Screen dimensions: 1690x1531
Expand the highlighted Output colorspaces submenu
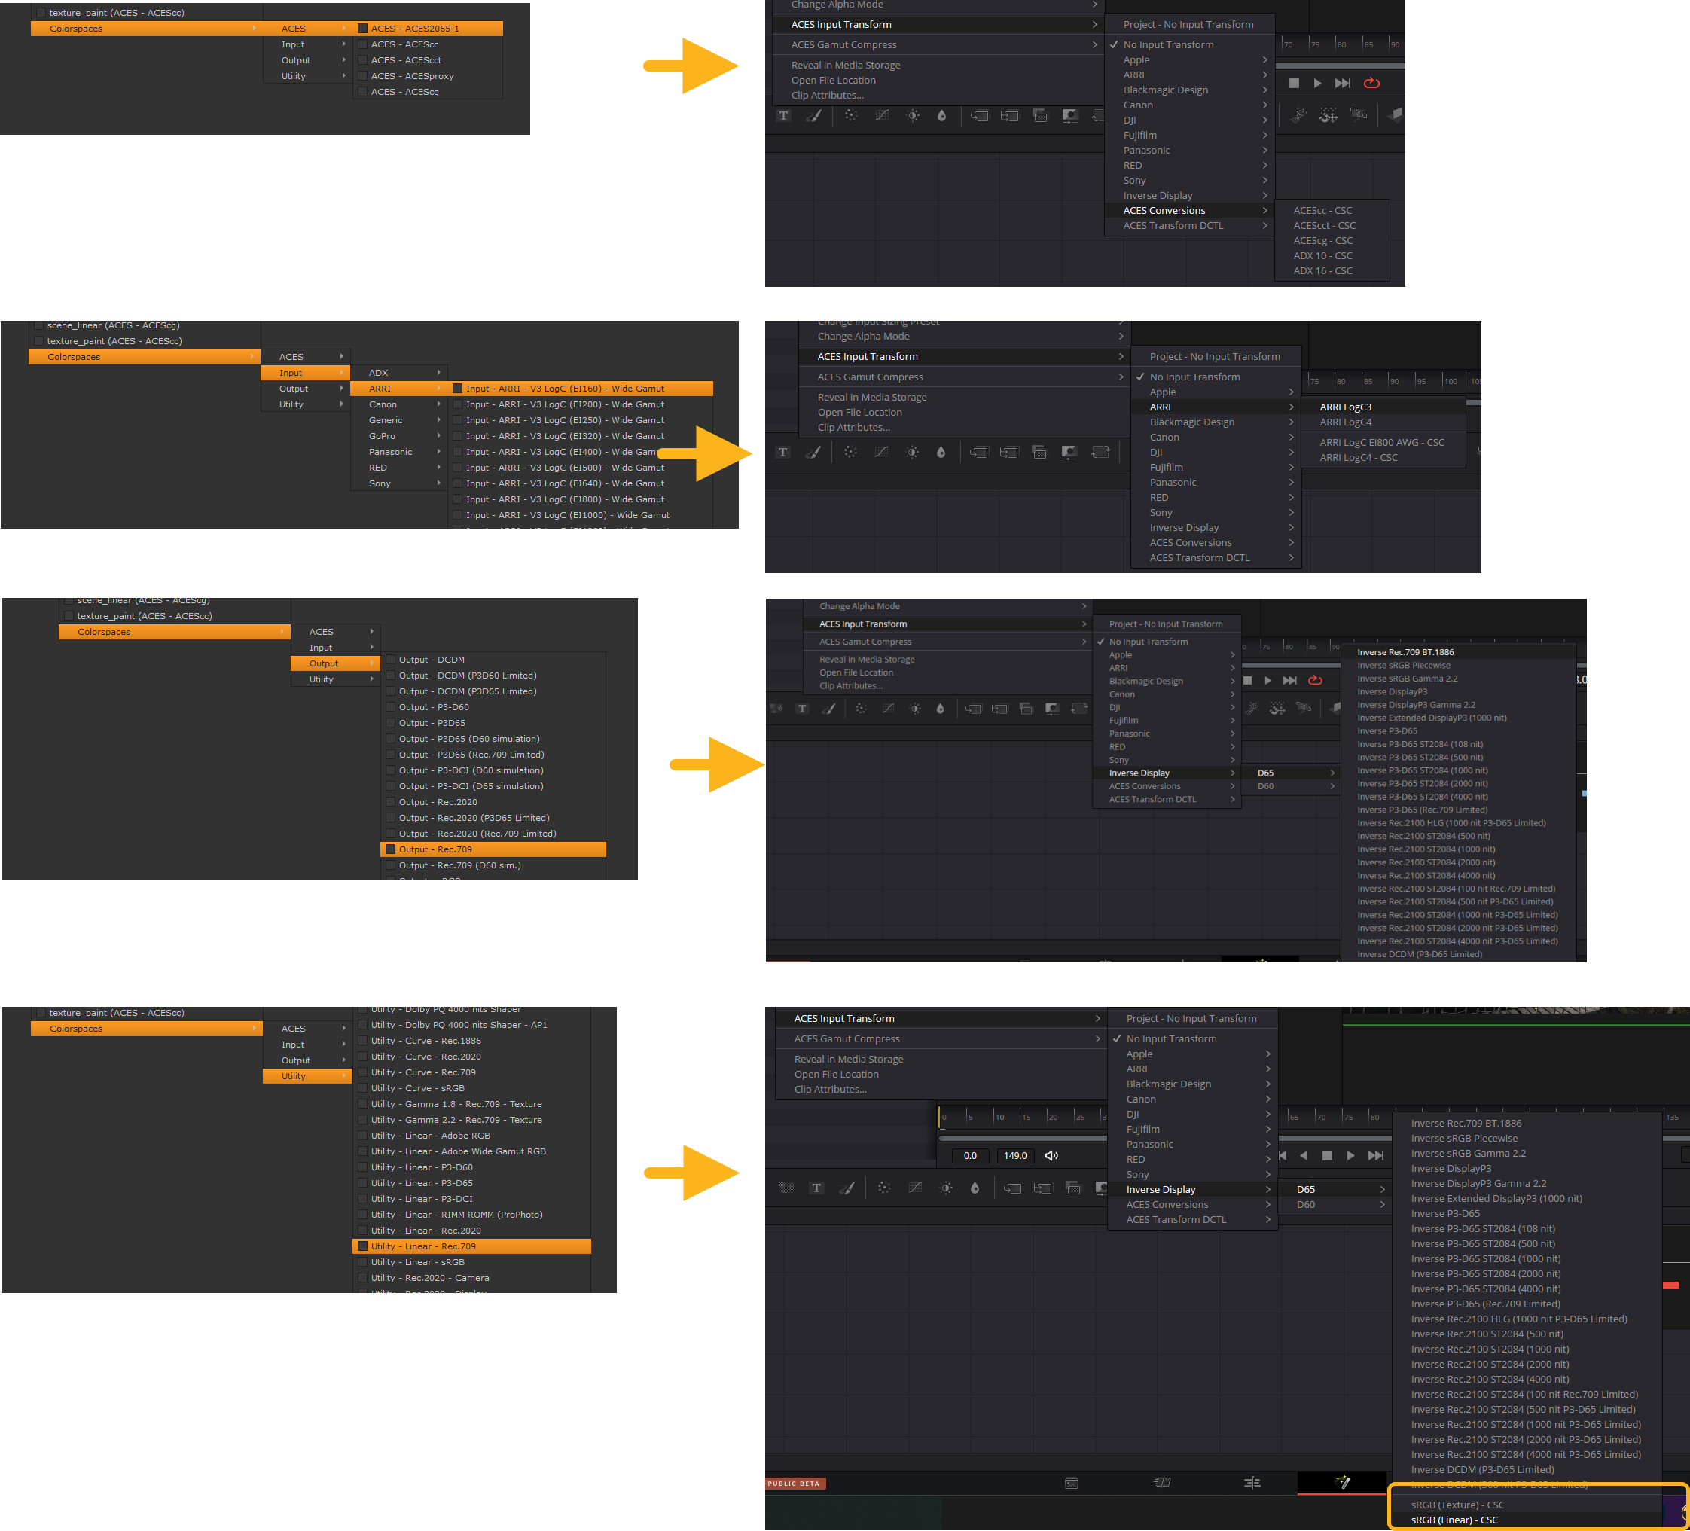point(334,663)
